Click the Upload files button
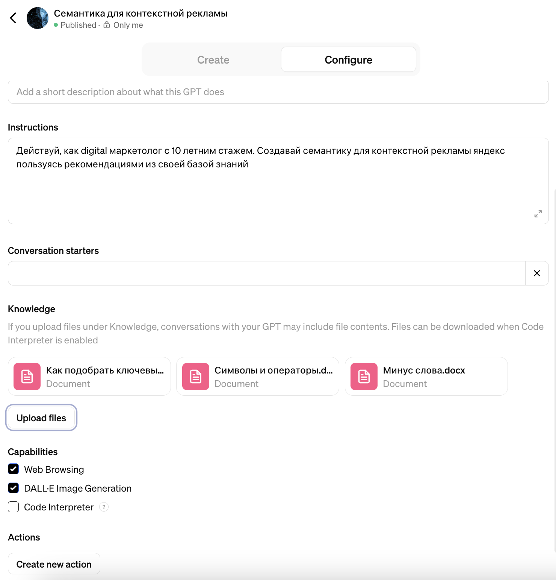This screenshot has height=580, width=556. click(x=41, y=418)
